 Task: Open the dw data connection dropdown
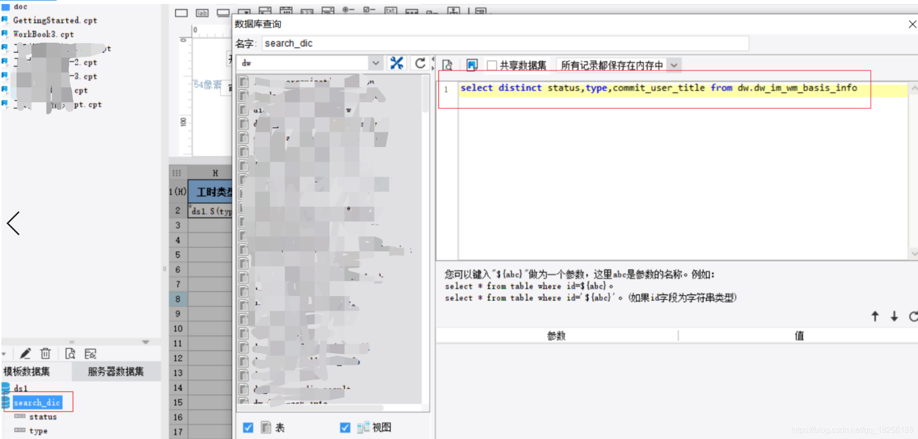click(376, 63)
